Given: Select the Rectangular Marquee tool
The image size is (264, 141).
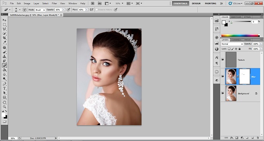Looking at the screenshot, I should (4, 25).
